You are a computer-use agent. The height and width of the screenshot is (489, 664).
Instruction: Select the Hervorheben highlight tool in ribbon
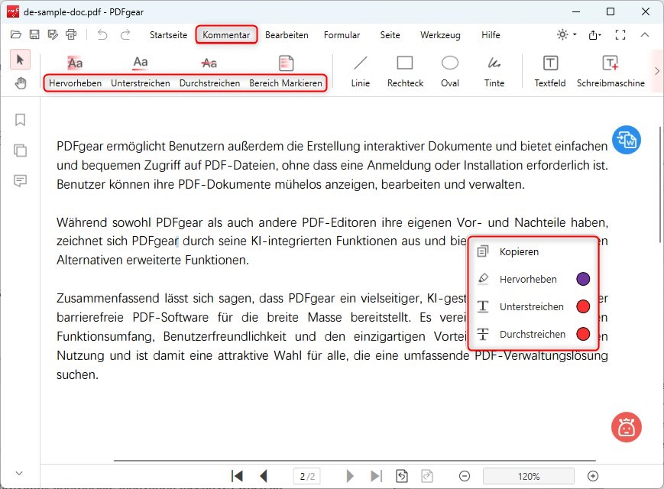coord(75,71)
